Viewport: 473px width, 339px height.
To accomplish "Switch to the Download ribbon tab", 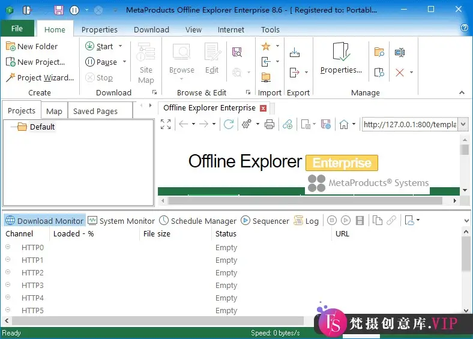I will tap(151, 29).
